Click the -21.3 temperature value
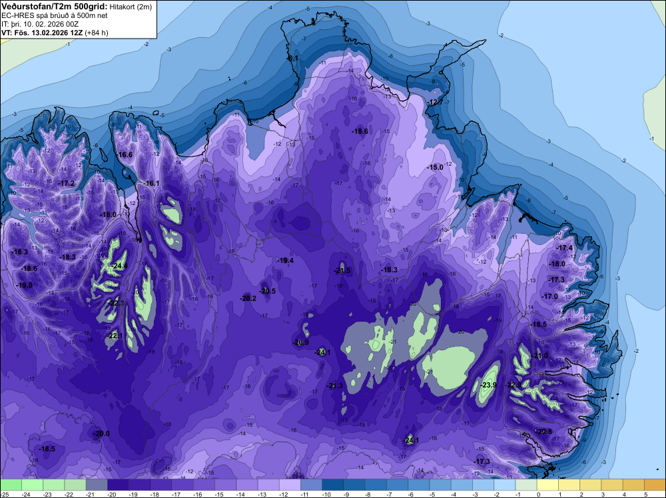Image resolution: width=666 pixels, height=498 pixels. click(335, 385)
